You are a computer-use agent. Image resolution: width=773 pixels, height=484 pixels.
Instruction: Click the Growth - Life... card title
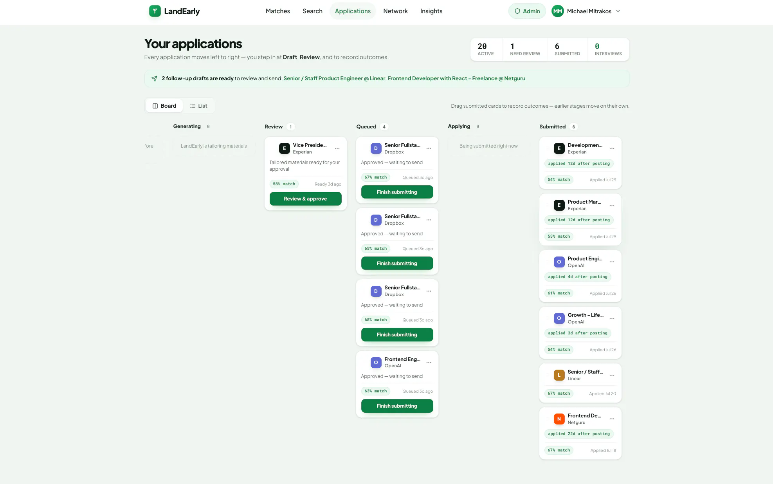[x=586, y=315]
